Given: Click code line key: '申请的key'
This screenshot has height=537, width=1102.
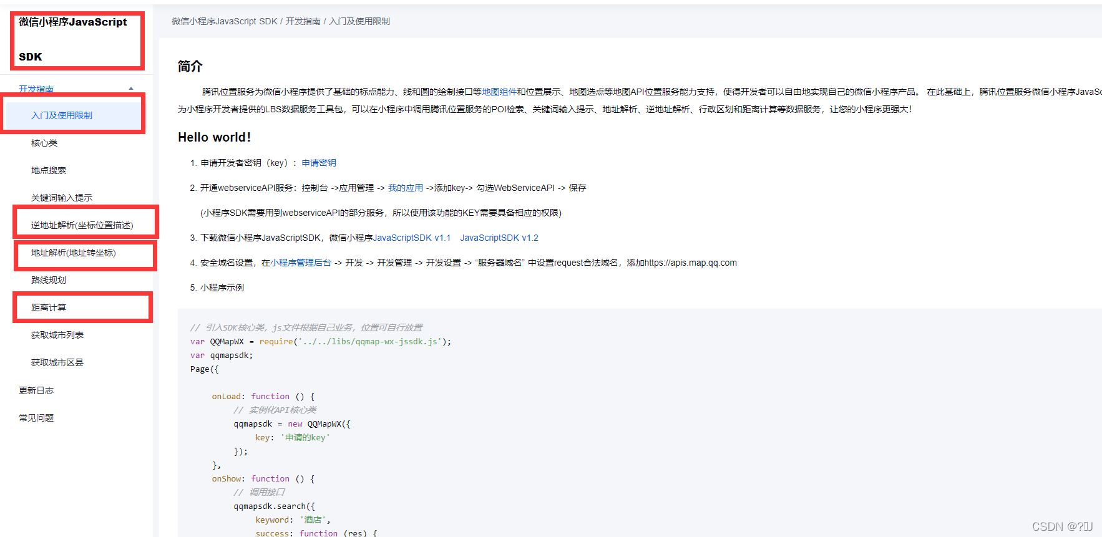Looking at the screenshot, I should 293,437.
